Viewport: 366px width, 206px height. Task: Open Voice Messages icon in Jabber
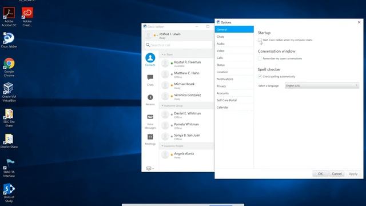coord(150,117)
